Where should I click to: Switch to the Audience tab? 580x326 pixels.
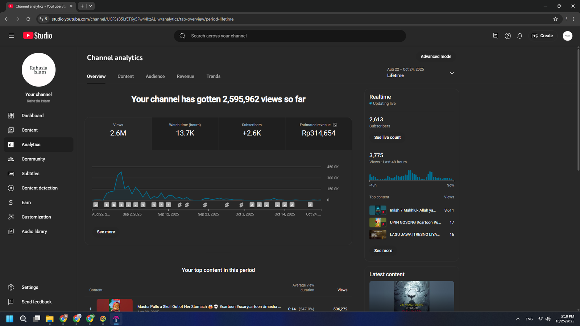[x=155, y=76]
